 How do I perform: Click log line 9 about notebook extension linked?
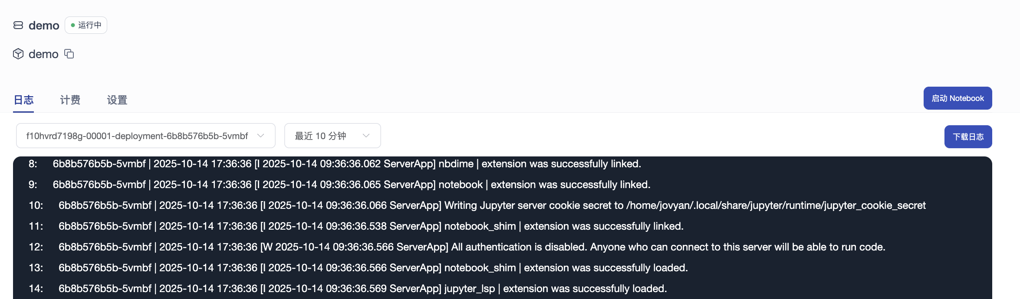[351, 185]
